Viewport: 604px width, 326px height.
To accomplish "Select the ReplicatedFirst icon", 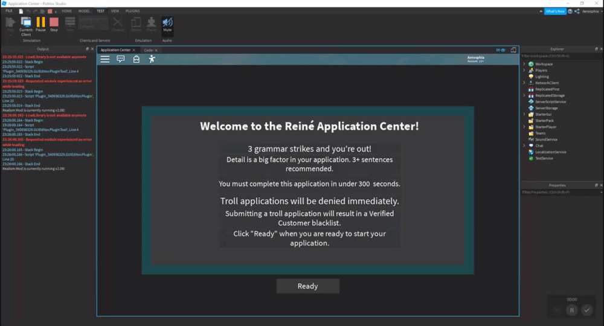I will pyautogui.click(x=531, y=89).
